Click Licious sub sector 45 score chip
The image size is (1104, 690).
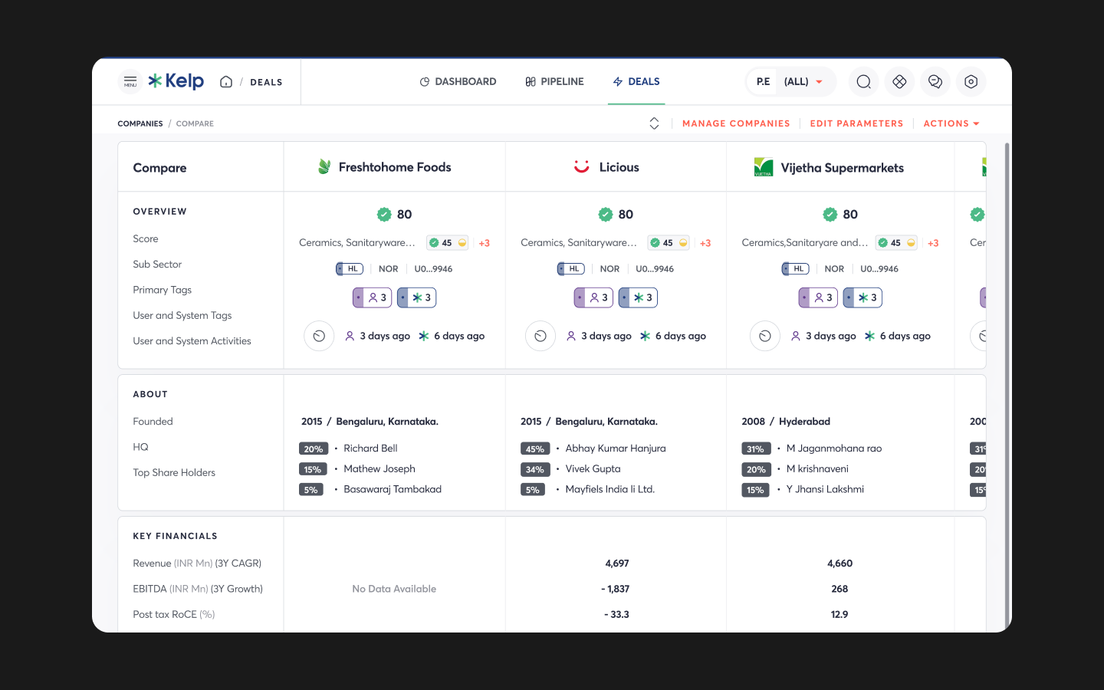[669, 243]
